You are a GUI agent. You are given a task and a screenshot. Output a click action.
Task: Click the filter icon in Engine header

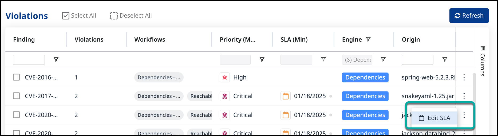(x=368, y=39)
